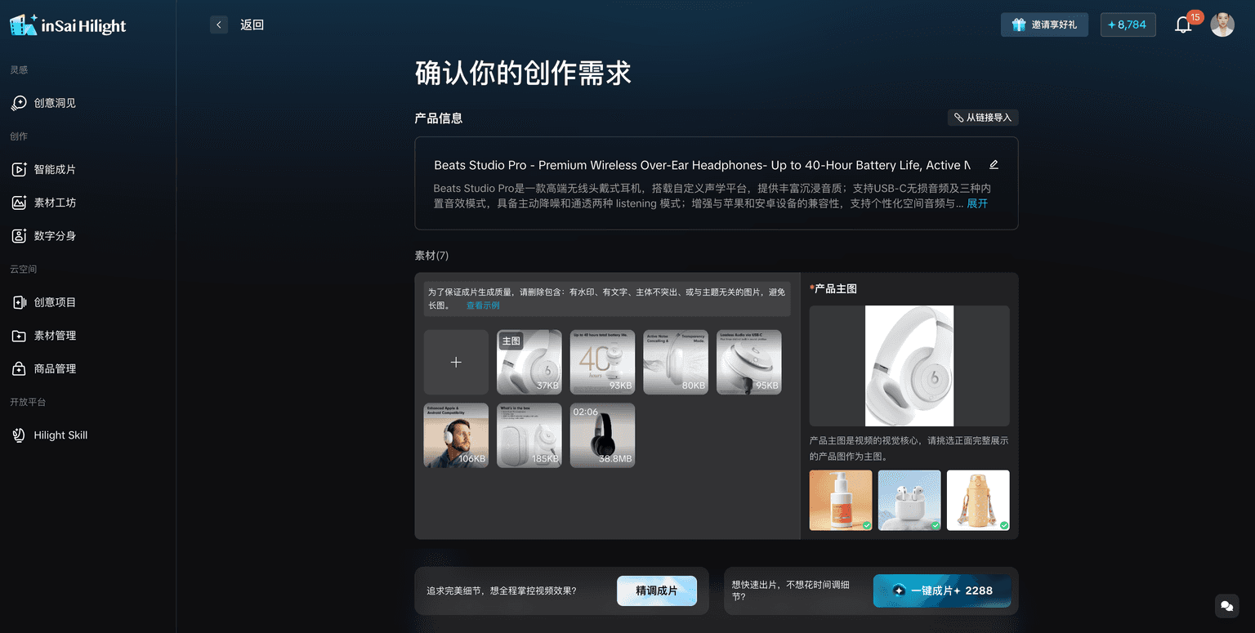Click the Hilight Skill sidebar icon
This screenshot has width=1255, height=633.
[19, 435]
